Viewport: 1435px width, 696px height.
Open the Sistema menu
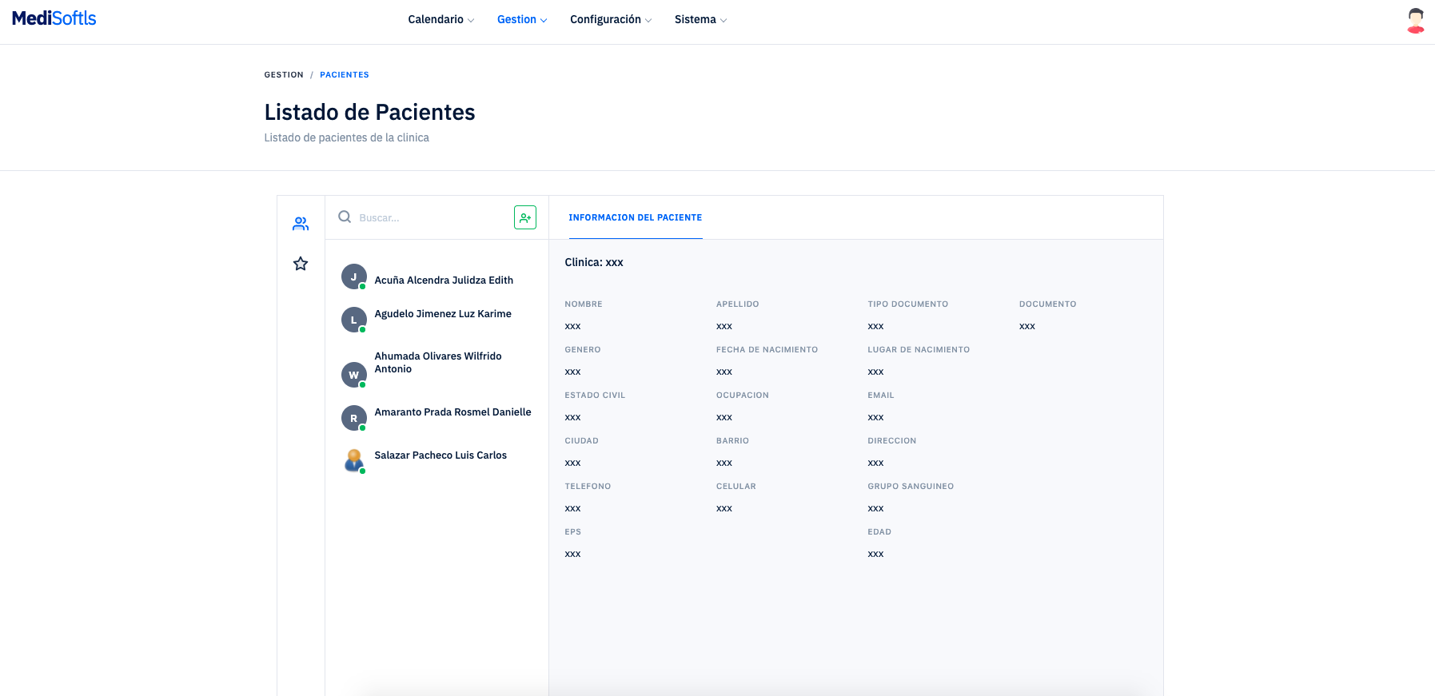(x=700, y=19)
